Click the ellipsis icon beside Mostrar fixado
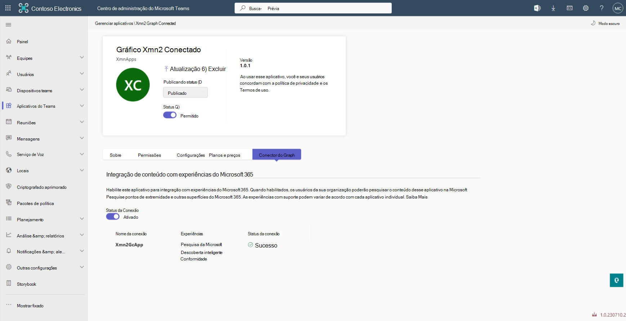 (9, 305)
